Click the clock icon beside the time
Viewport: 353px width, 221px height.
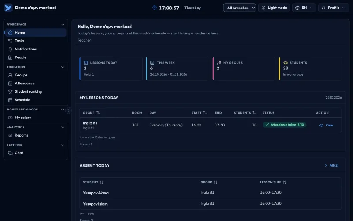click(x=154, y=8)
